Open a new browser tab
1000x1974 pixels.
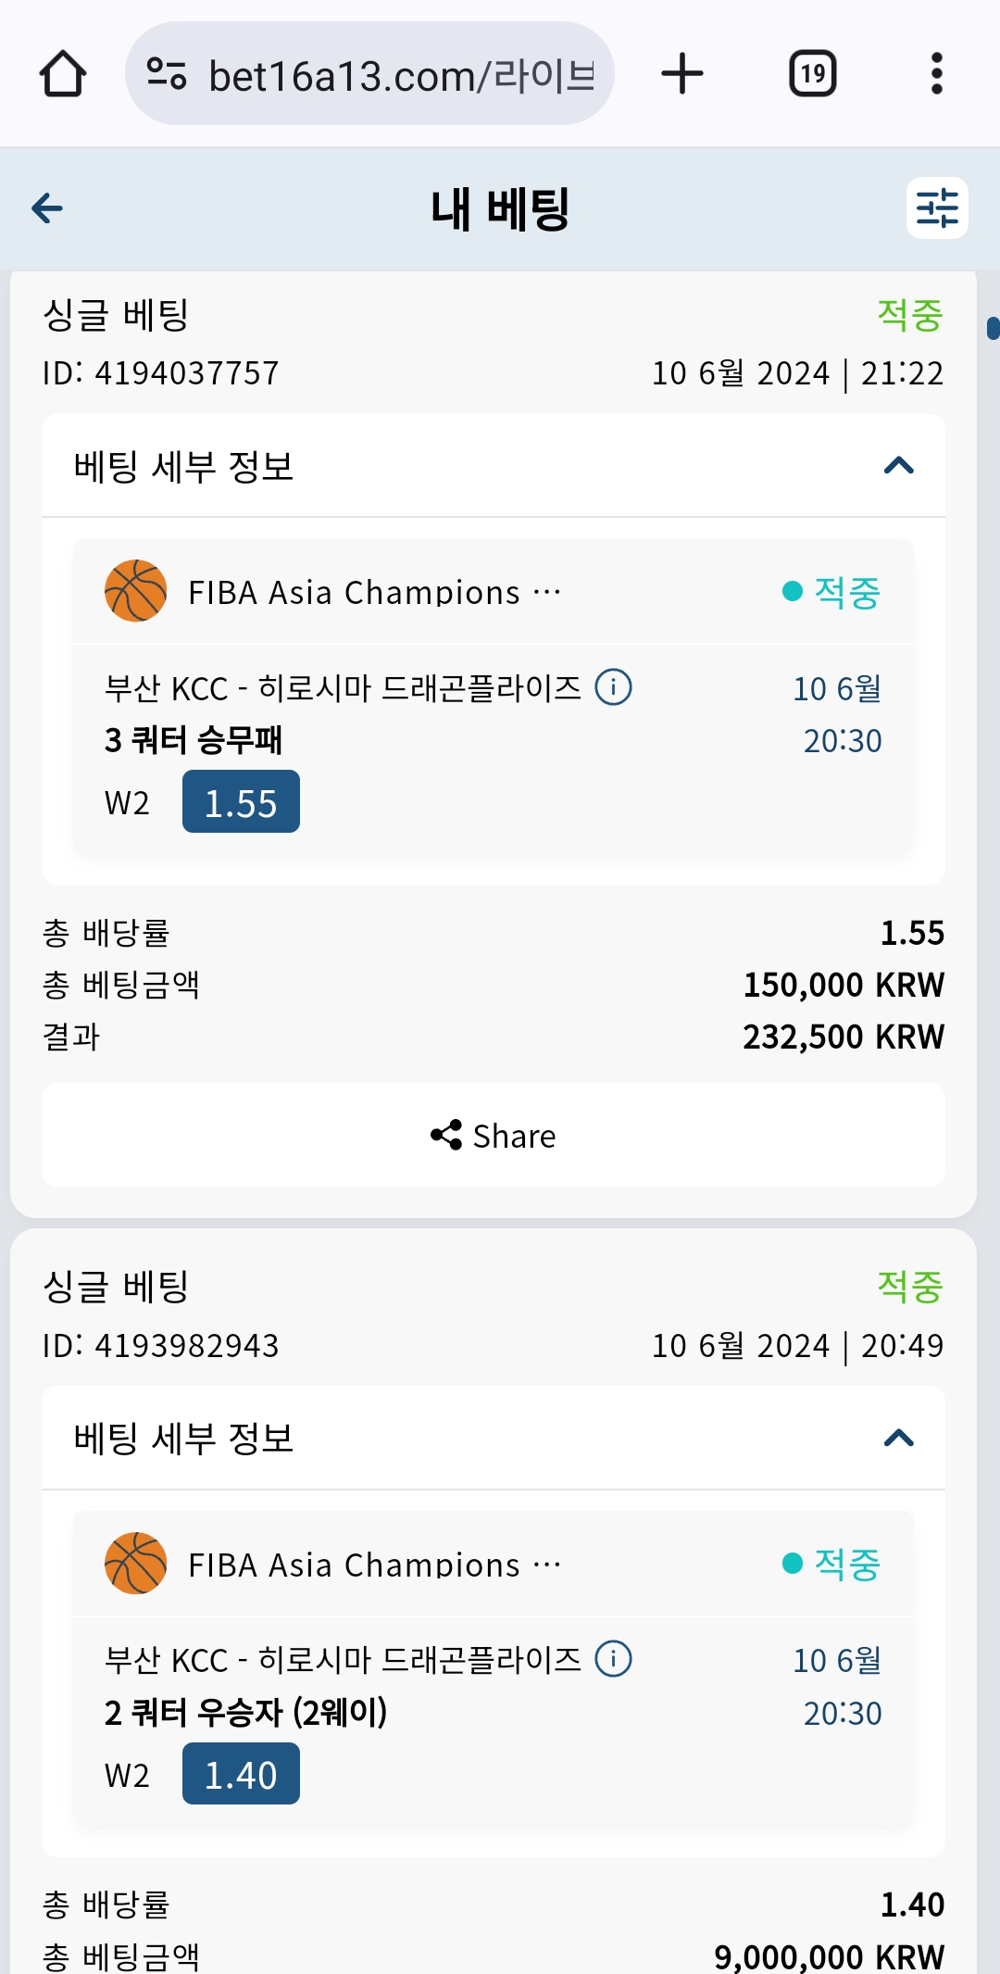click(682, 74)
